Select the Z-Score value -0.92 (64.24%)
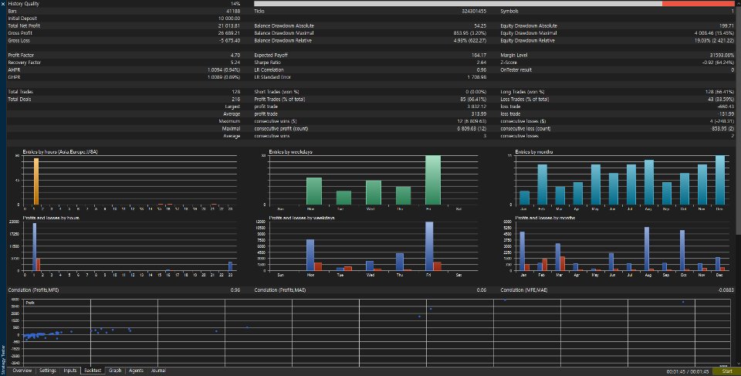 (x=718, y=63)
